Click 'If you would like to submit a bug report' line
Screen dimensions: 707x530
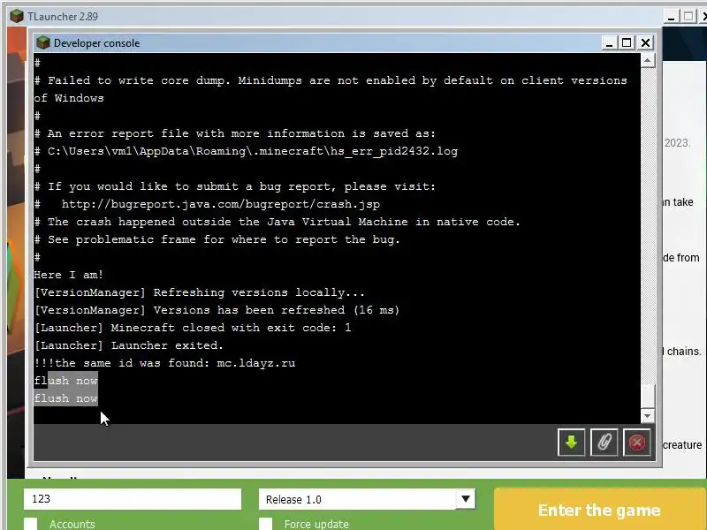pos(235,186)
